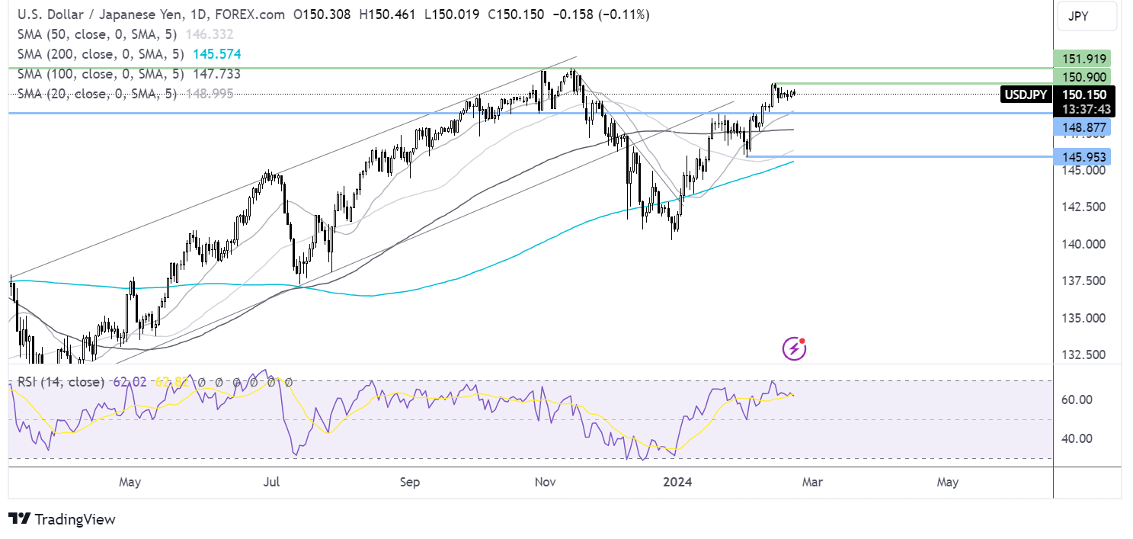Screen dimensions: 1133x539
Task: Click the purple lightning event icon
Action: pos(795,348)
